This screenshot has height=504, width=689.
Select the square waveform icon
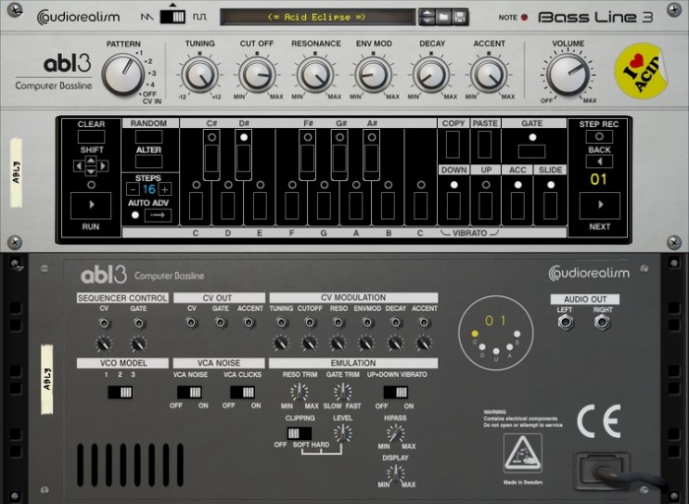(200, 17)
